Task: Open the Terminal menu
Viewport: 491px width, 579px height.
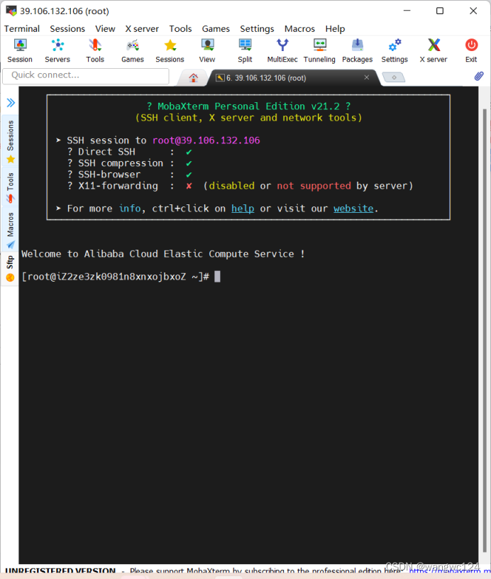Action: pyautogui.click(x=22, y=29)
